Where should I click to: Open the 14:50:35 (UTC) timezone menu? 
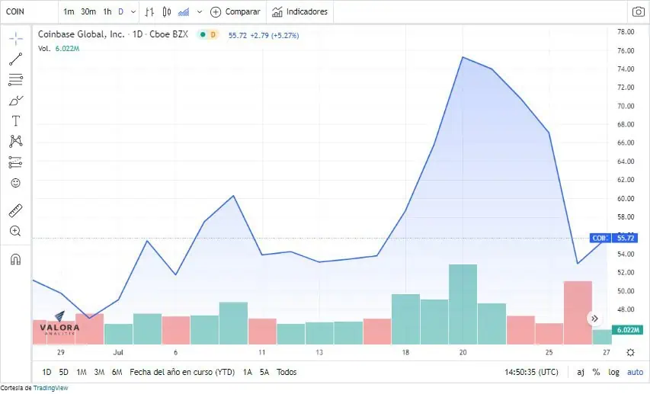531,372
